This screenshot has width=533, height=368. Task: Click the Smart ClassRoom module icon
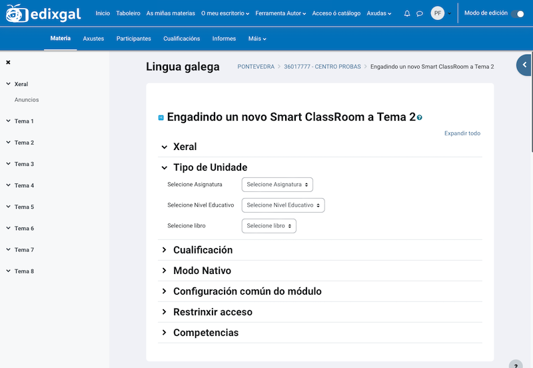tap(161, 118)
